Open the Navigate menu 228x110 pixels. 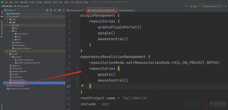point(24,2)
